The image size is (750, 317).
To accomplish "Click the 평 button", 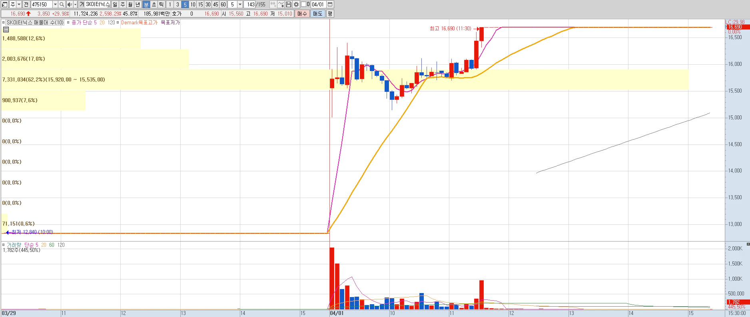I will click(x=330, y=14).
